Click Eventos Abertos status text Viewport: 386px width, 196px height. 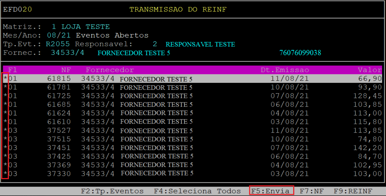[112, 35]
